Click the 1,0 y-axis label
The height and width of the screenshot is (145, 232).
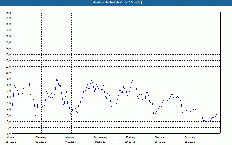[9, 127]
